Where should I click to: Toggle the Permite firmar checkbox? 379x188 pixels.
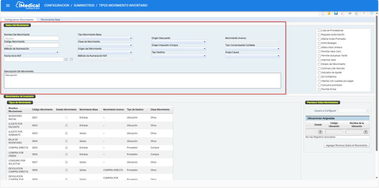(319, 89)
